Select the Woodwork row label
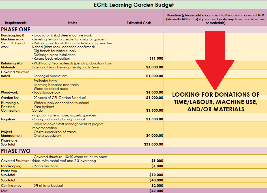This screenshot has width=267, height=193. tap(9, 92)
